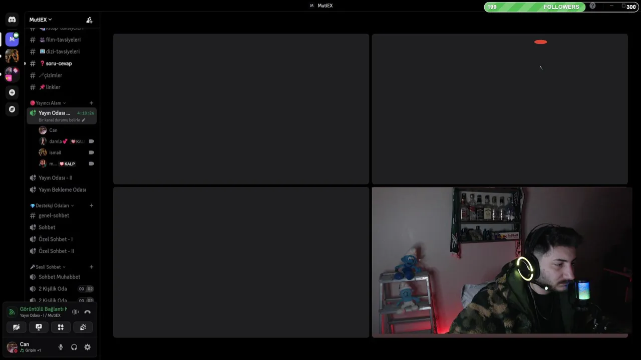Open Discord direct messages home
This screenshot has height=360, width=641.
tap(12, 19)
